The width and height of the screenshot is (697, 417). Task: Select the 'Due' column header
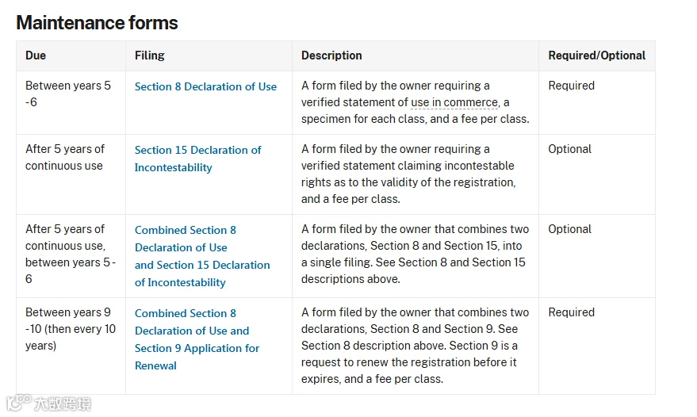pos(36,55)
